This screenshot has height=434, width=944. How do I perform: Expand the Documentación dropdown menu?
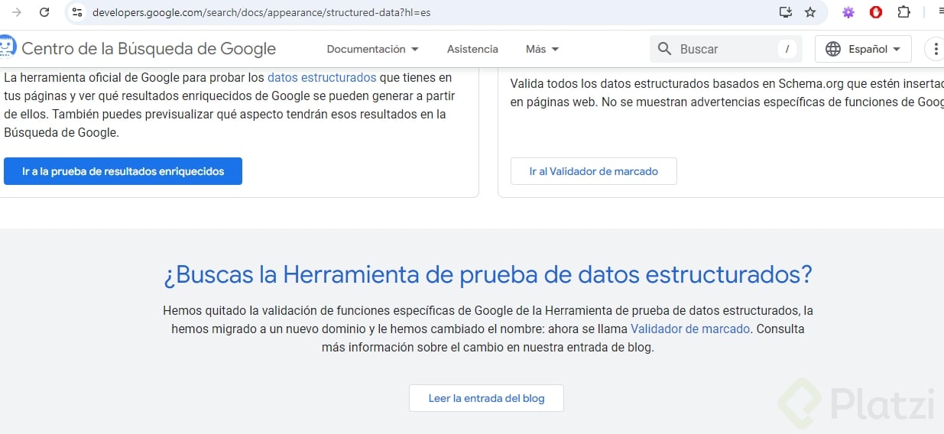(372, 49)
